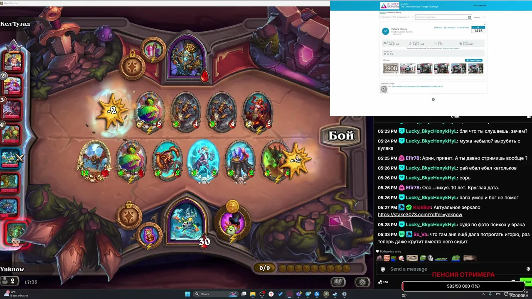Open the 2908 bib photo thumbnail

(x=391, y=68)
